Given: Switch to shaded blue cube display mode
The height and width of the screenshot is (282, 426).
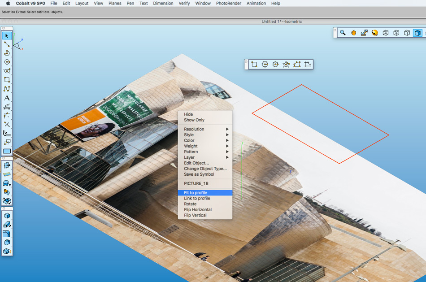Looking at the screenshot, I should (x=417, y=33).
